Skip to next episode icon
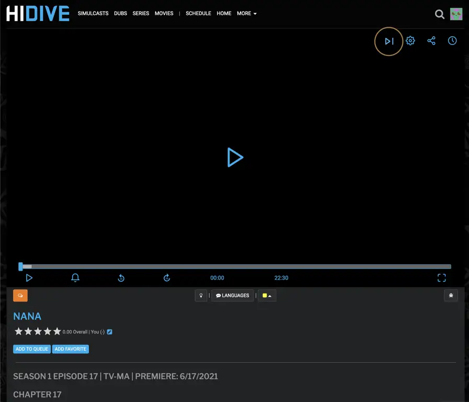 (389, 41)
